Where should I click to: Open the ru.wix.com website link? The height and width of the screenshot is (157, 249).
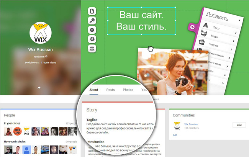click(39, 57)
